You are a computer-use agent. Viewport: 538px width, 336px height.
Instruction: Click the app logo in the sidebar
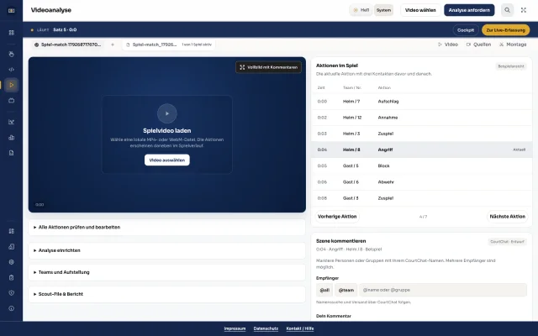pos(11,11)
